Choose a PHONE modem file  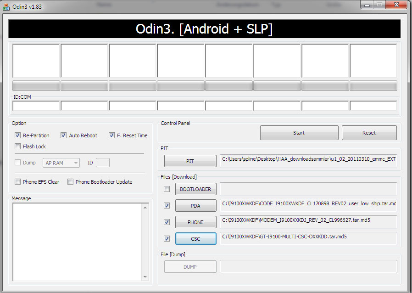coord(195,222)
